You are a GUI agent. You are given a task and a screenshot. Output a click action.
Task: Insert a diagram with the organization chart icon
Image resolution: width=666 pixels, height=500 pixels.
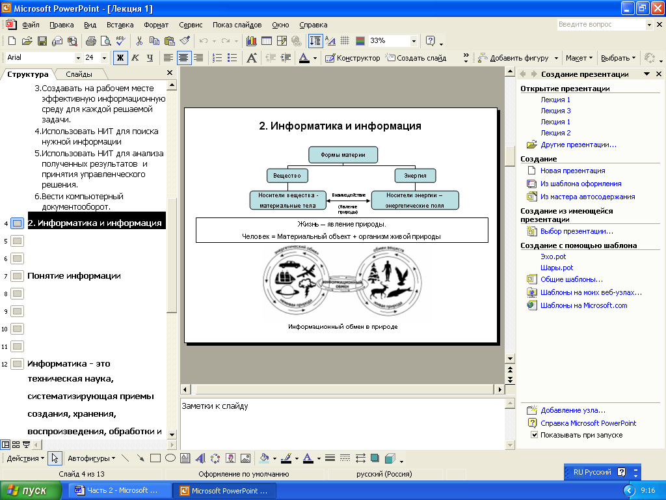tap(215, 458)
